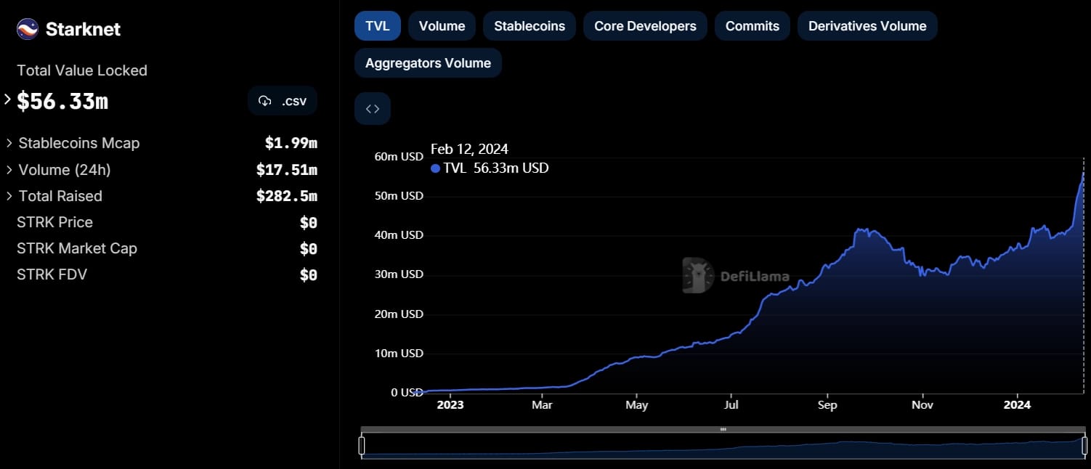The image size is (1091, 469).
Task: Show Aggregators Volume on the chart
Action: [x=428, y=63]
